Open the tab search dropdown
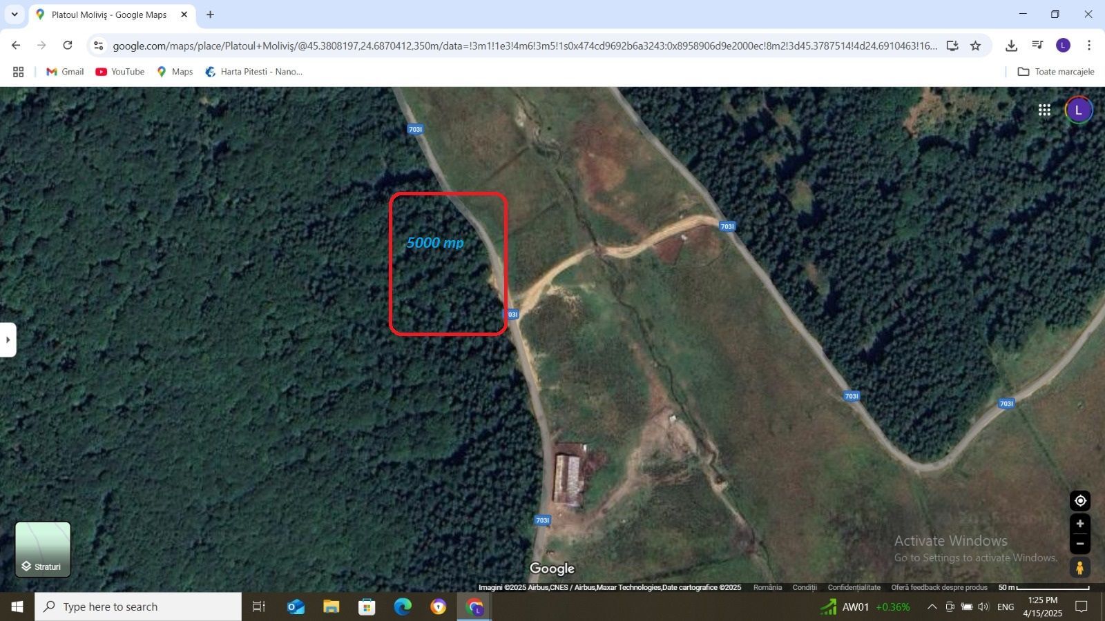 click(x=14, y=14)
